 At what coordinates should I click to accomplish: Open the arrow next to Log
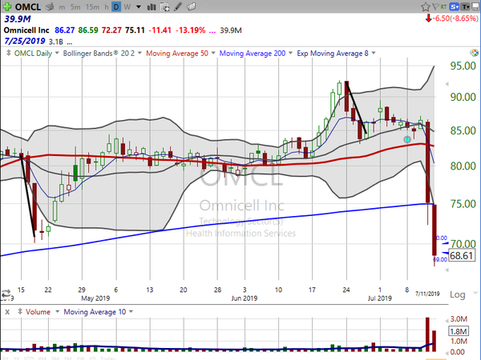click(476, 294)
